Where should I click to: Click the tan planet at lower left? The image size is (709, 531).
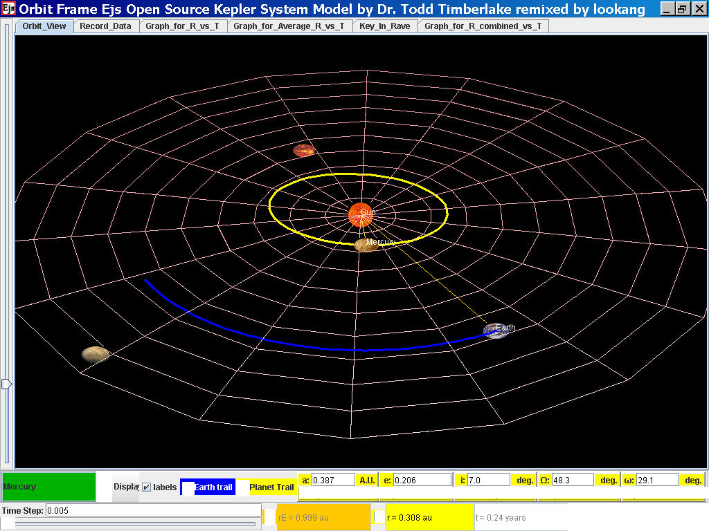pyautogui.click(x=96, y=355)
